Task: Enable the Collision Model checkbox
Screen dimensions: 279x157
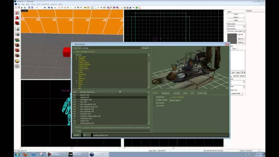Action: pyautogui.click(x=154, y=100)
